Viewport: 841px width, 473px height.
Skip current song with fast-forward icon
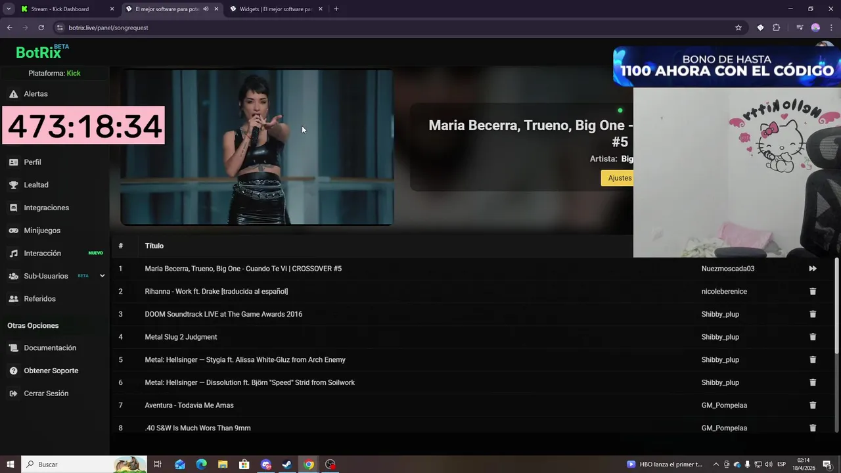coord(813,269)
